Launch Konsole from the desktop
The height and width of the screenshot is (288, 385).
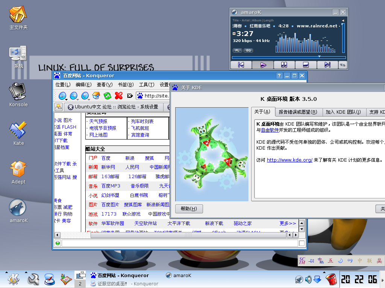18,91
